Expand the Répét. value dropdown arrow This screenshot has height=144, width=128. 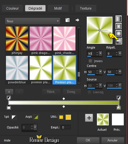pyautogui.click(x=120, y=53)
